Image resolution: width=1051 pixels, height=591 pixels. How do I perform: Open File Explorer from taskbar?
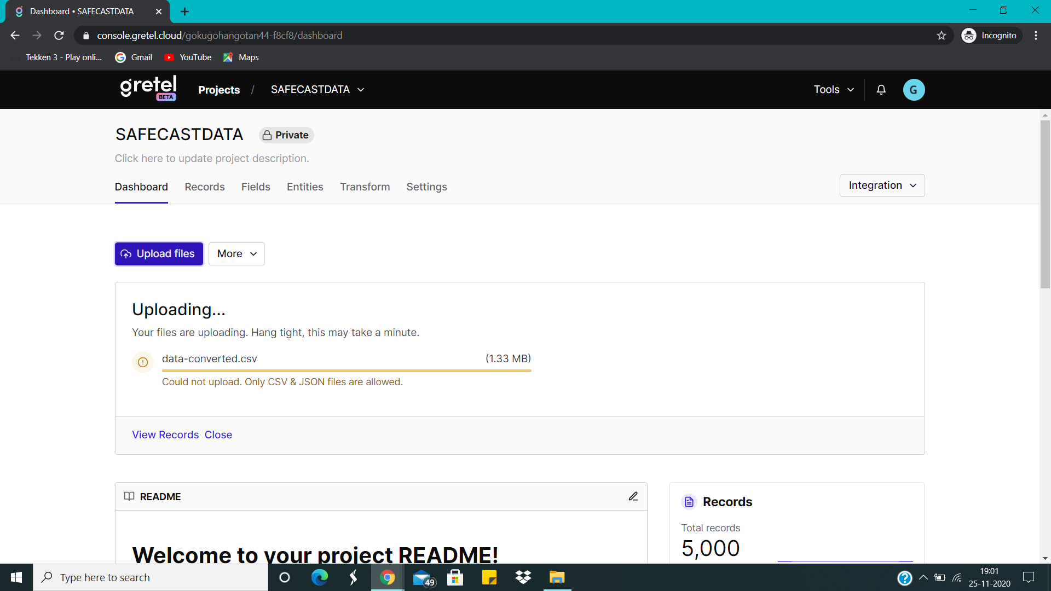[x=557, y=577]
